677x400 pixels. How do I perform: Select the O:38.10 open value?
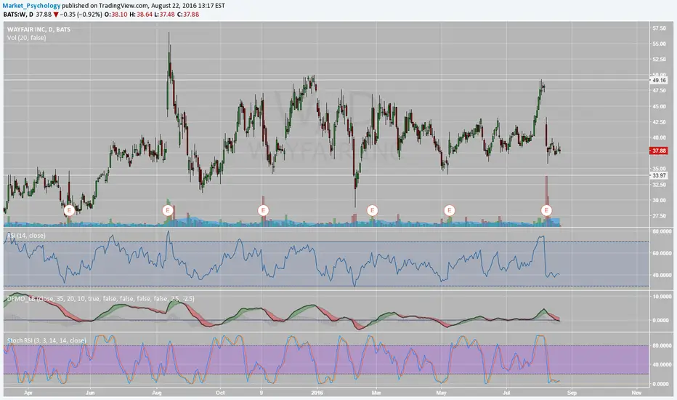(115, 15)
